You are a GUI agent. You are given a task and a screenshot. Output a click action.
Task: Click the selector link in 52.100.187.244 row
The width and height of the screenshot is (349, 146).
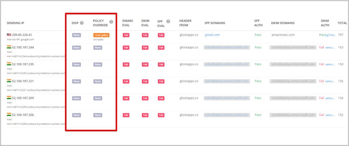point(330,47)
